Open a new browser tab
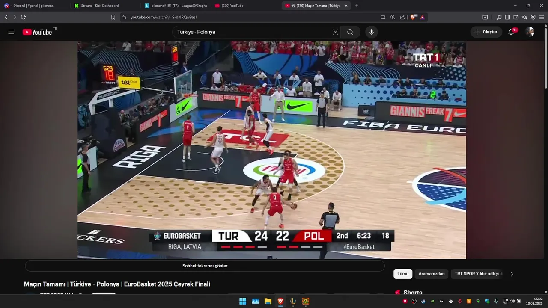 tap(357, 6)
